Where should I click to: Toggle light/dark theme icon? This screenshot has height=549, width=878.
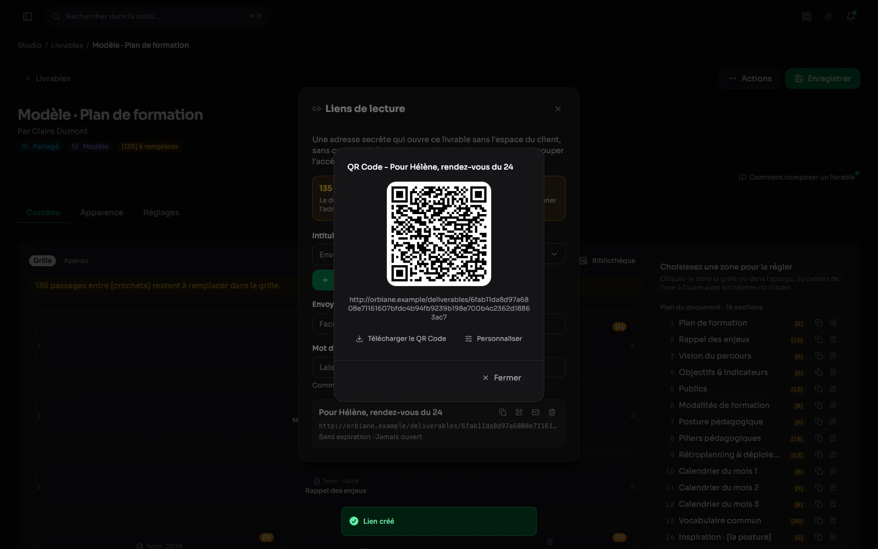[x=829, y=16]
